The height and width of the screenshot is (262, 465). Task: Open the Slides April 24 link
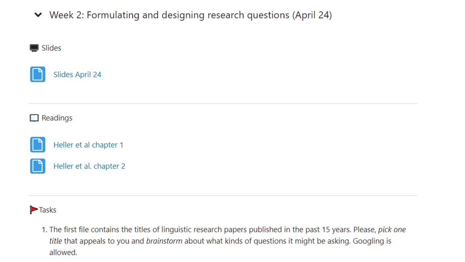pos(77,75)
